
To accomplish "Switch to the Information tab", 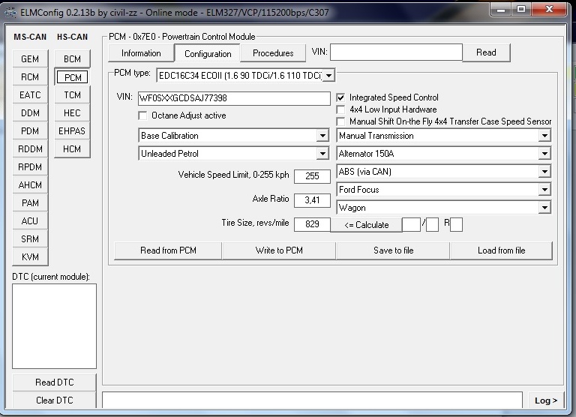I will point(141,53).
